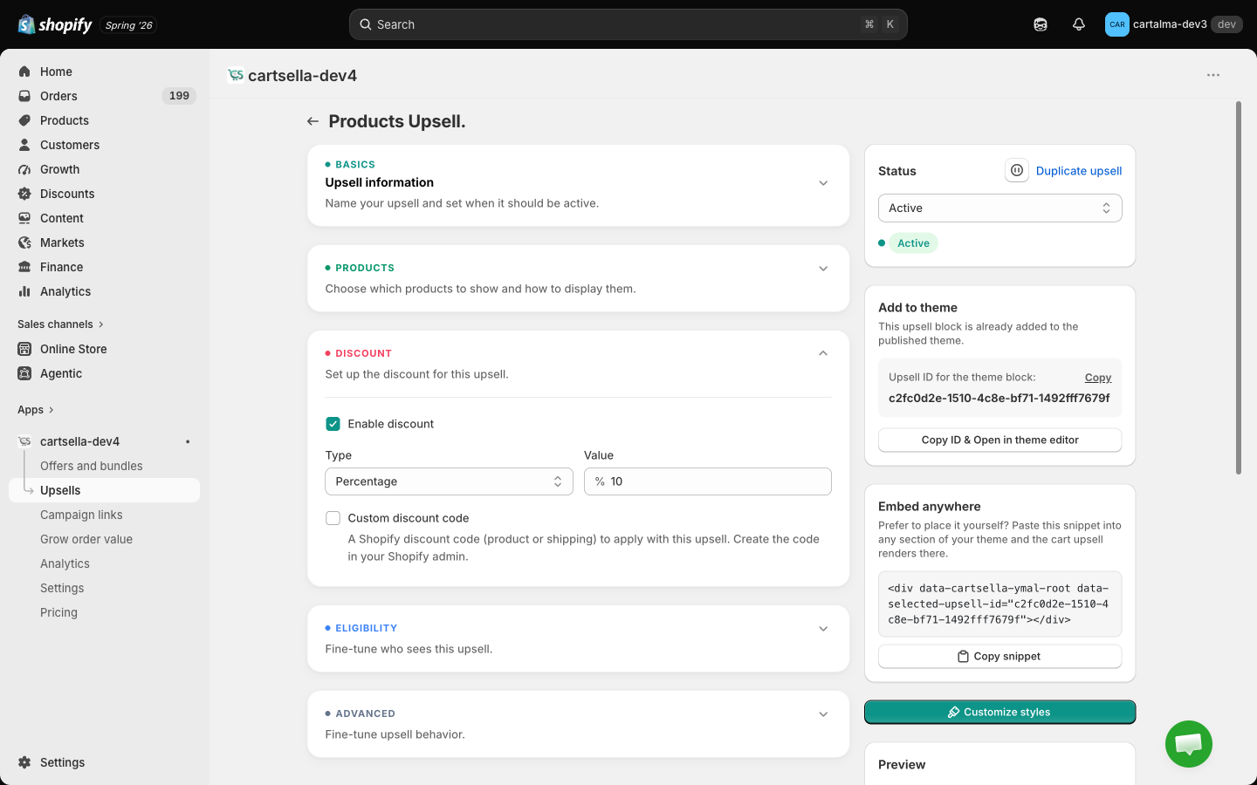Check the Custom discount code checkbox
The image size is (1257, 785).
tap(333, 518)
